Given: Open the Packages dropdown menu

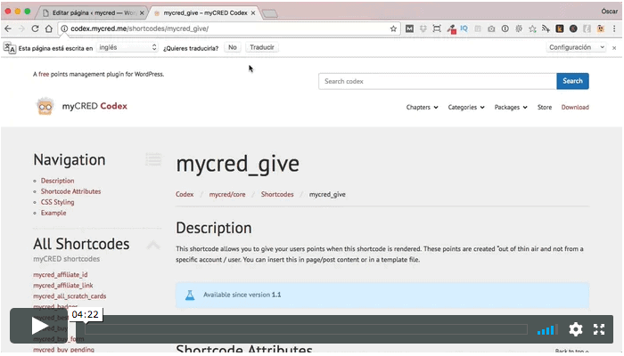Looking at the screenshot, I should pos(511,108).
